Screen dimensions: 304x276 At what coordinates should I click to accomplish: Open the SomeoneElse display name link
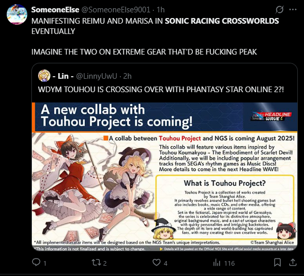pos(55,9)
